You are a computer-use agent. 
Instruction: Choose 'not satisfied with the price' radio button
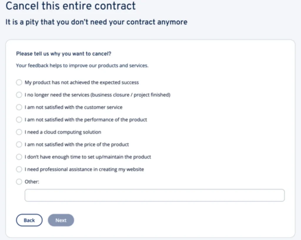(19, 145)
